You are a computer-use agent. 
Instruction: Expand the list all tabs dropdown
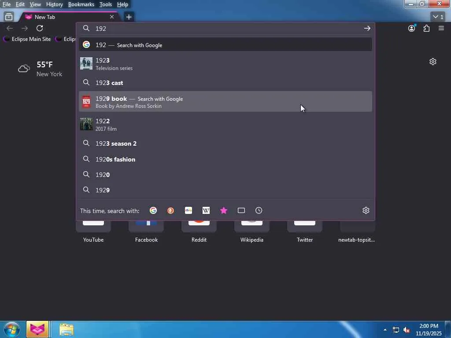click(x=438, y=17)
